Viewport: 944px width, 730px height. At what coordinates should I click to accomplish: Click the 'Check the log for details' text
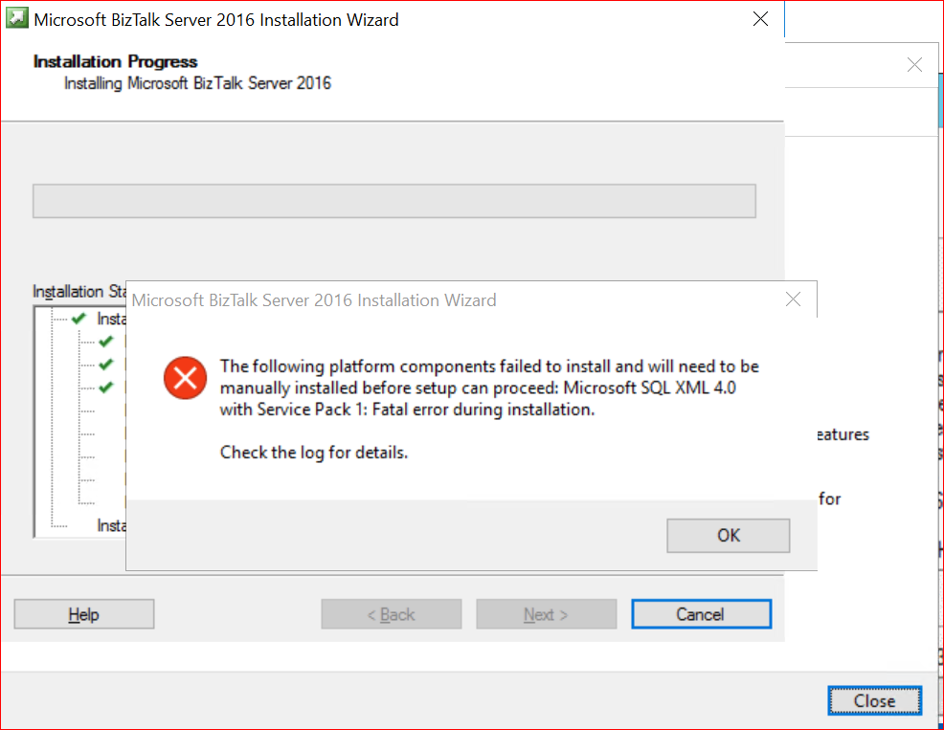[x=314, y=453]
